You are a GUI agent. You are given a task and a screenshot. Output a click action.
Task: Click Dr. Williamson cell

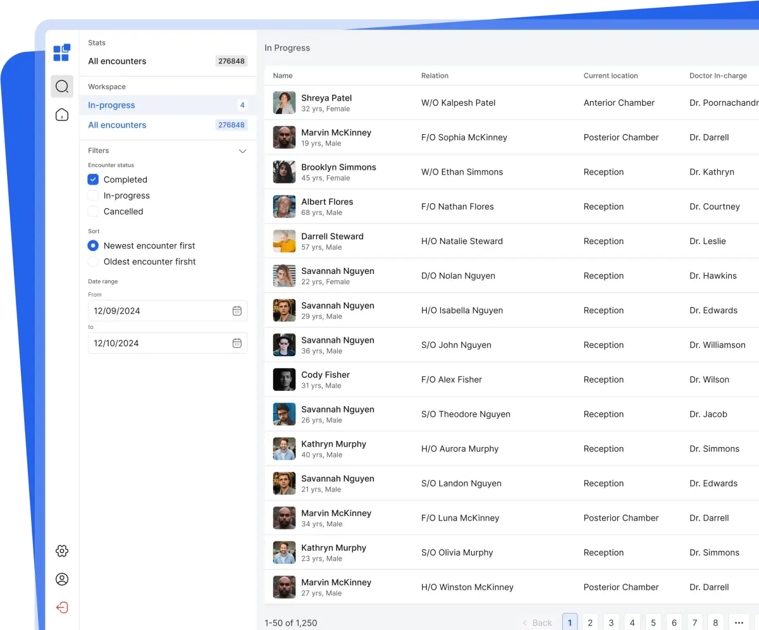[x=717, y=345]
